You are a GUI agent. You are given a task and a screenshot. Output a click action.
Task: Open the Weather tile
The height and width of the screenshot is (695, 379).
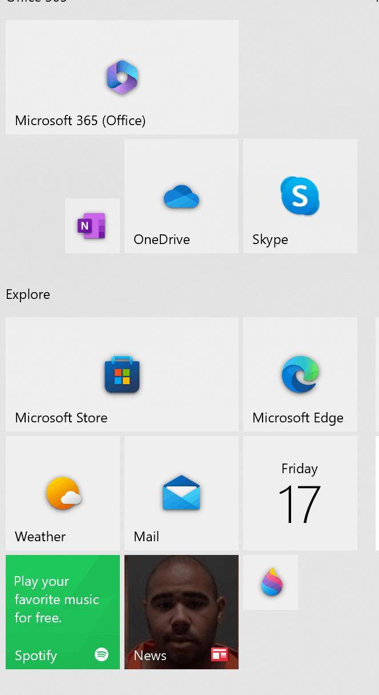[x=63, y=493]
